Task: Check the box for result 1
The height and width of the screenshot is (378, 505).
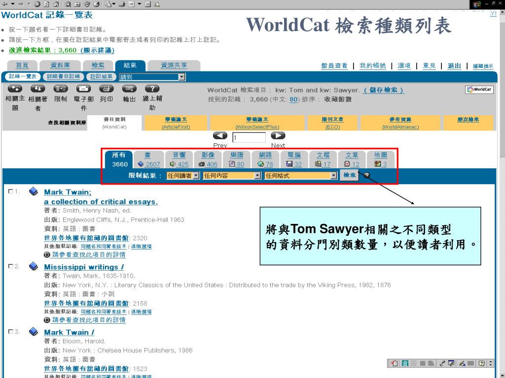Action: click(x=11, y=191)
